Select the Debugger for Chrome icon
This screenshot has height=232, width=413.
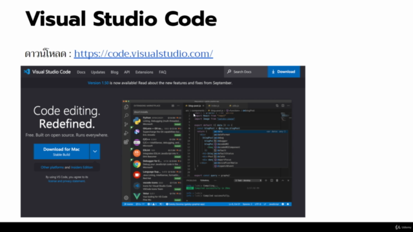tap(137, 164)
